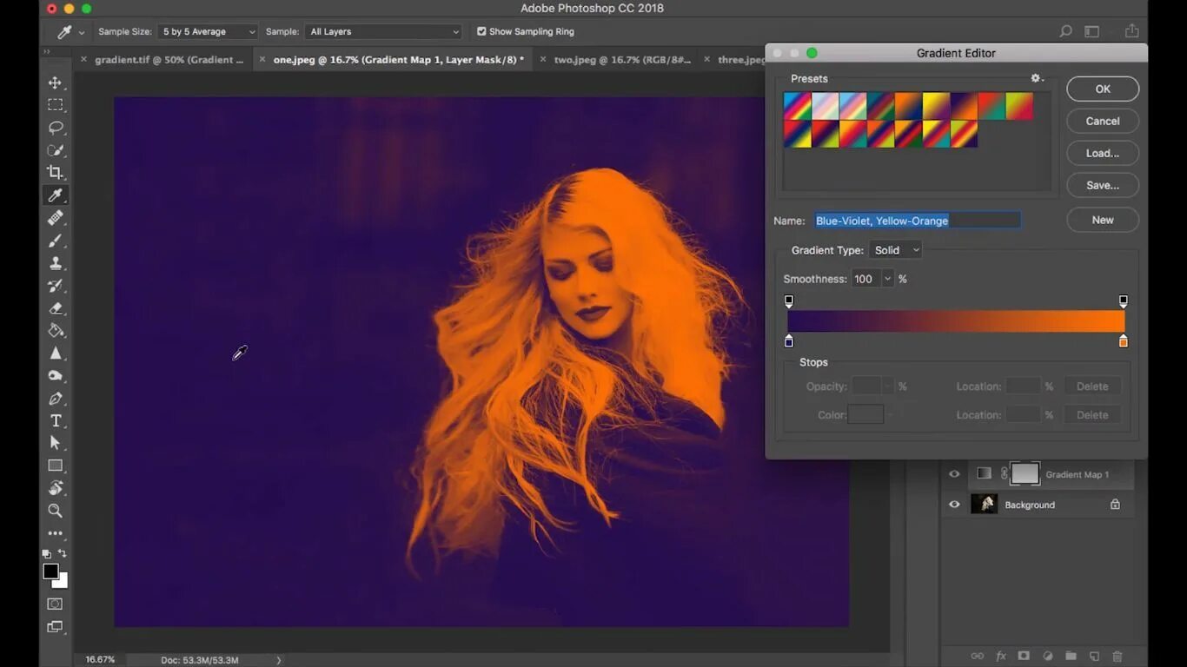Select the Lasso tool
1187x667 pixels.
click(55, 128)
